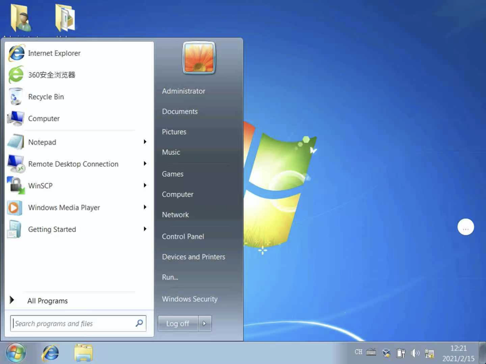The height and width of the screenshot is (364, 486).
Task: Click the flower user account picture
Action: tap(199, 58)
